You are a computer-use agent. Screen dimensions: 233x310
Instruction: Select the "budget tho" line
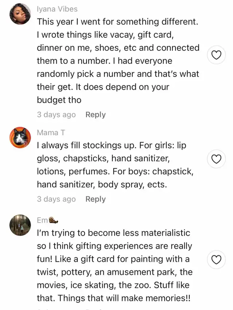point(59,100)
